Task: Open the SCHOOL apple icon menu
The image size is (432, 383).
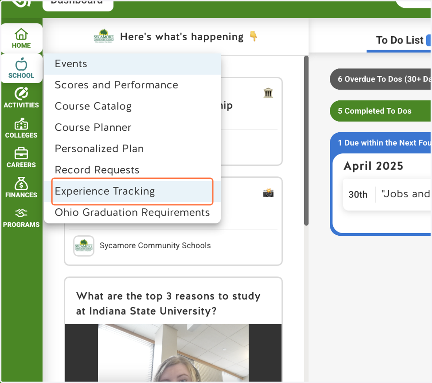Action: pos(22,68)
